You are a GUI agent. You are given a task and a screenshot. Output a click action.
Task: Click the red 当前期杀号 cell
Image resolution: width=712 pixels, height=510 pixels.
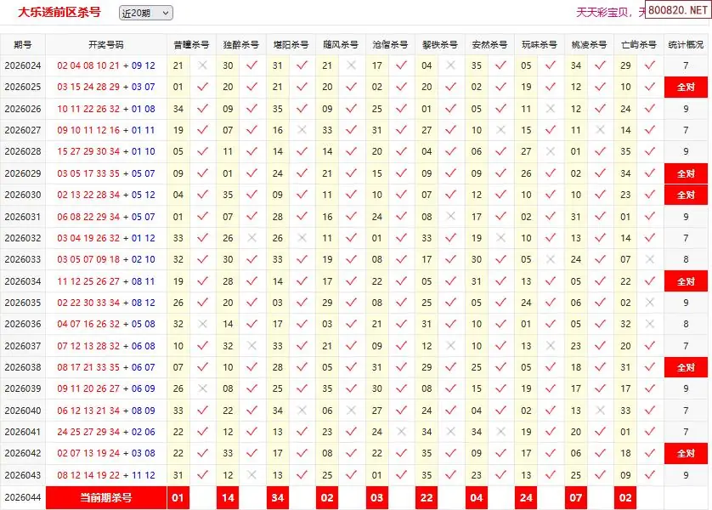click(x=106, y=497)
